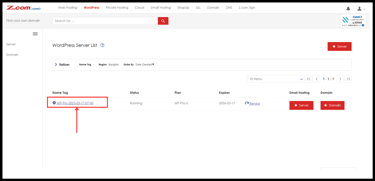Click the add Domain button in the row

point(332,105)
